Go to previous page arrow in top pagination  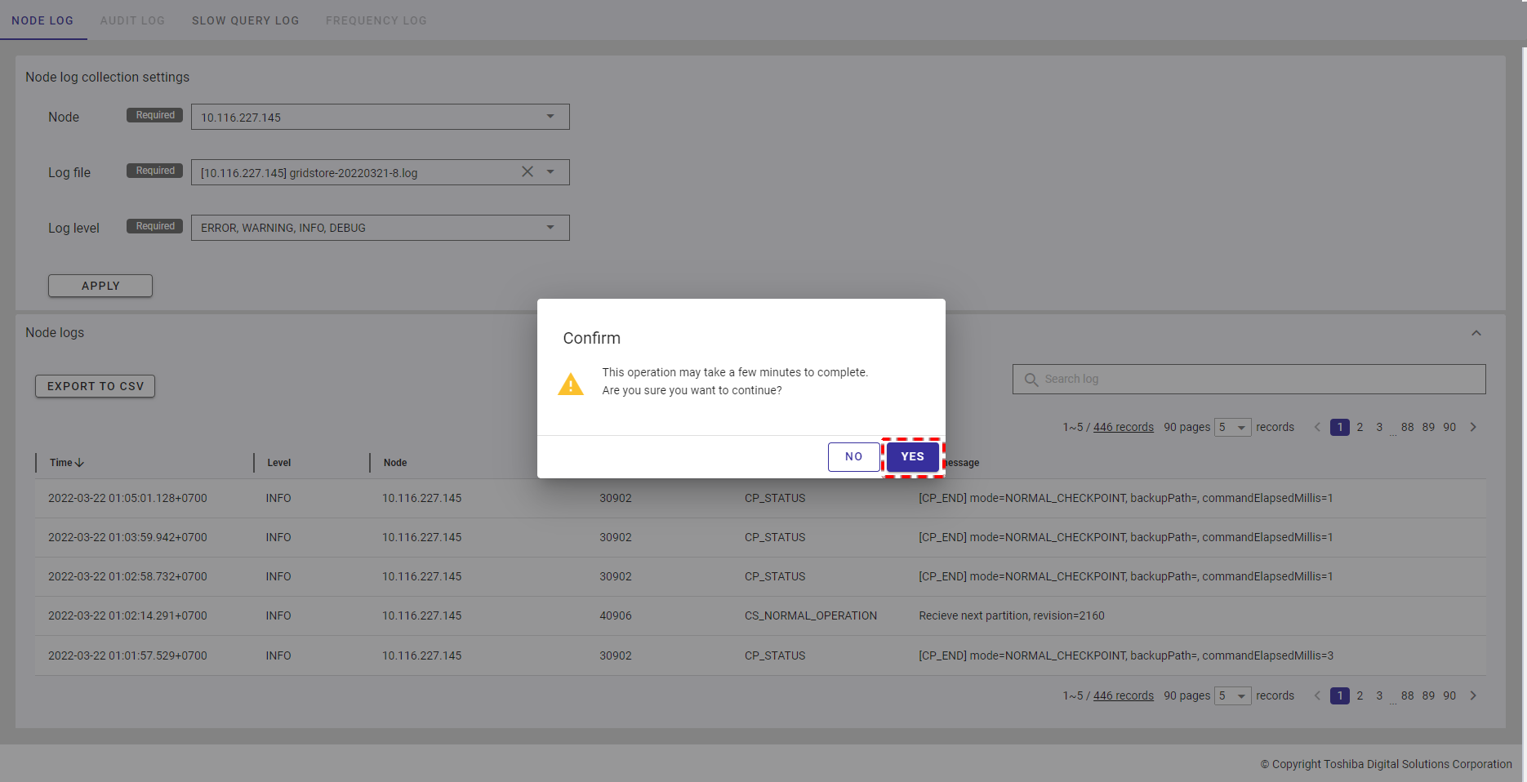coord(1317,427)
